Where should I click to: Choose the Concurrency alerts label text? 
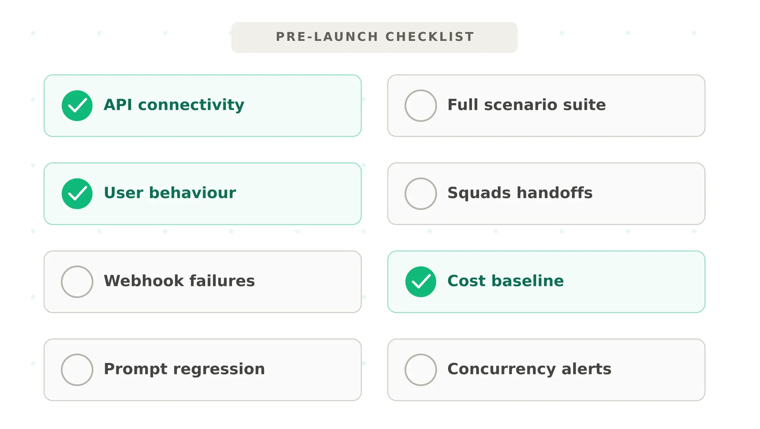529,369
